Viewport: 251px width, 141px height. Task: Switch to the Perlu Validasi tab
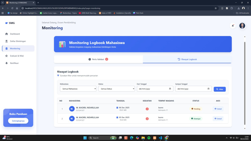point(98,59)
